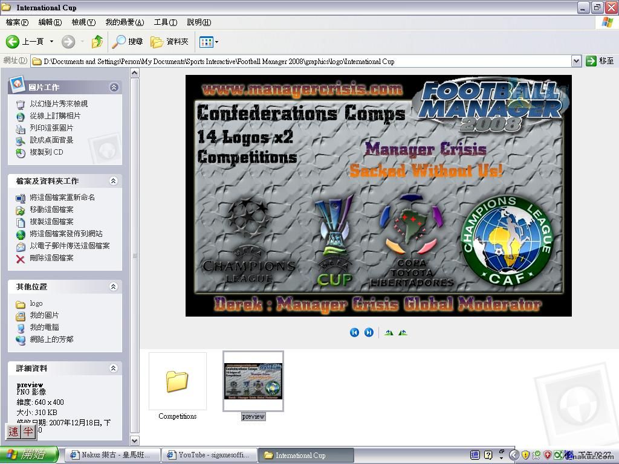Click the red X delete icon
Screen dimensions: 619x464
(x=21, y=259)
